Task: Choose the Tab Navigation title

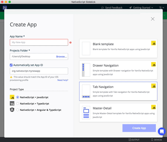Action: [x=103, y=87]
